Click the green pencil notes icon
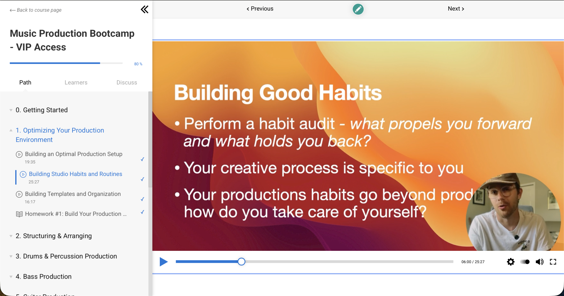This screenshot has width=564, height=296. 358,9
